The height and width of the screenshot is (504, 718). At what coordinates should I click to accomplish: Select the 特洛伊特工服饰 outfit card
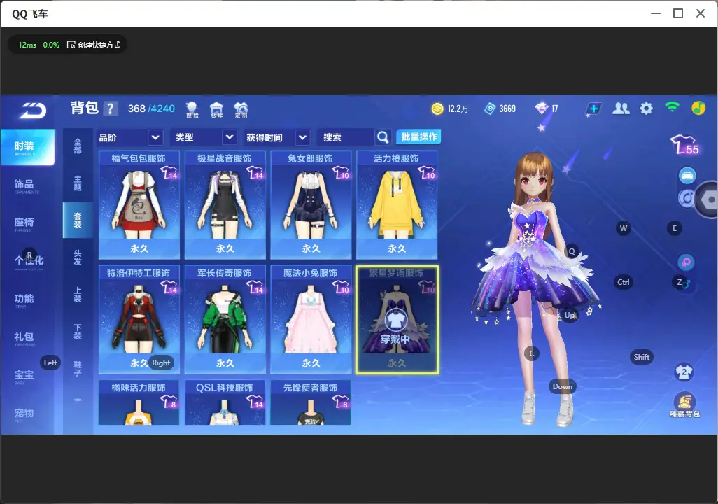pyautogui.click(x=139, y=319)
